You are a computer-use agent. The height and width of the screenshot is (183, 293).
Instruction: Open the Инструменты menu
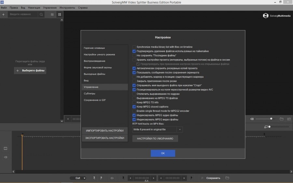click(67, 8)
